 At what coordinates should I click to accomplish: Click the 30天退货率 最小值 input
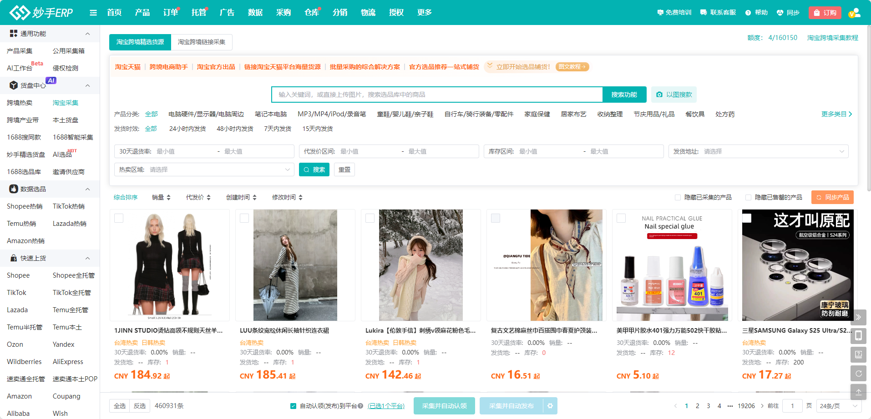point(184,151)
